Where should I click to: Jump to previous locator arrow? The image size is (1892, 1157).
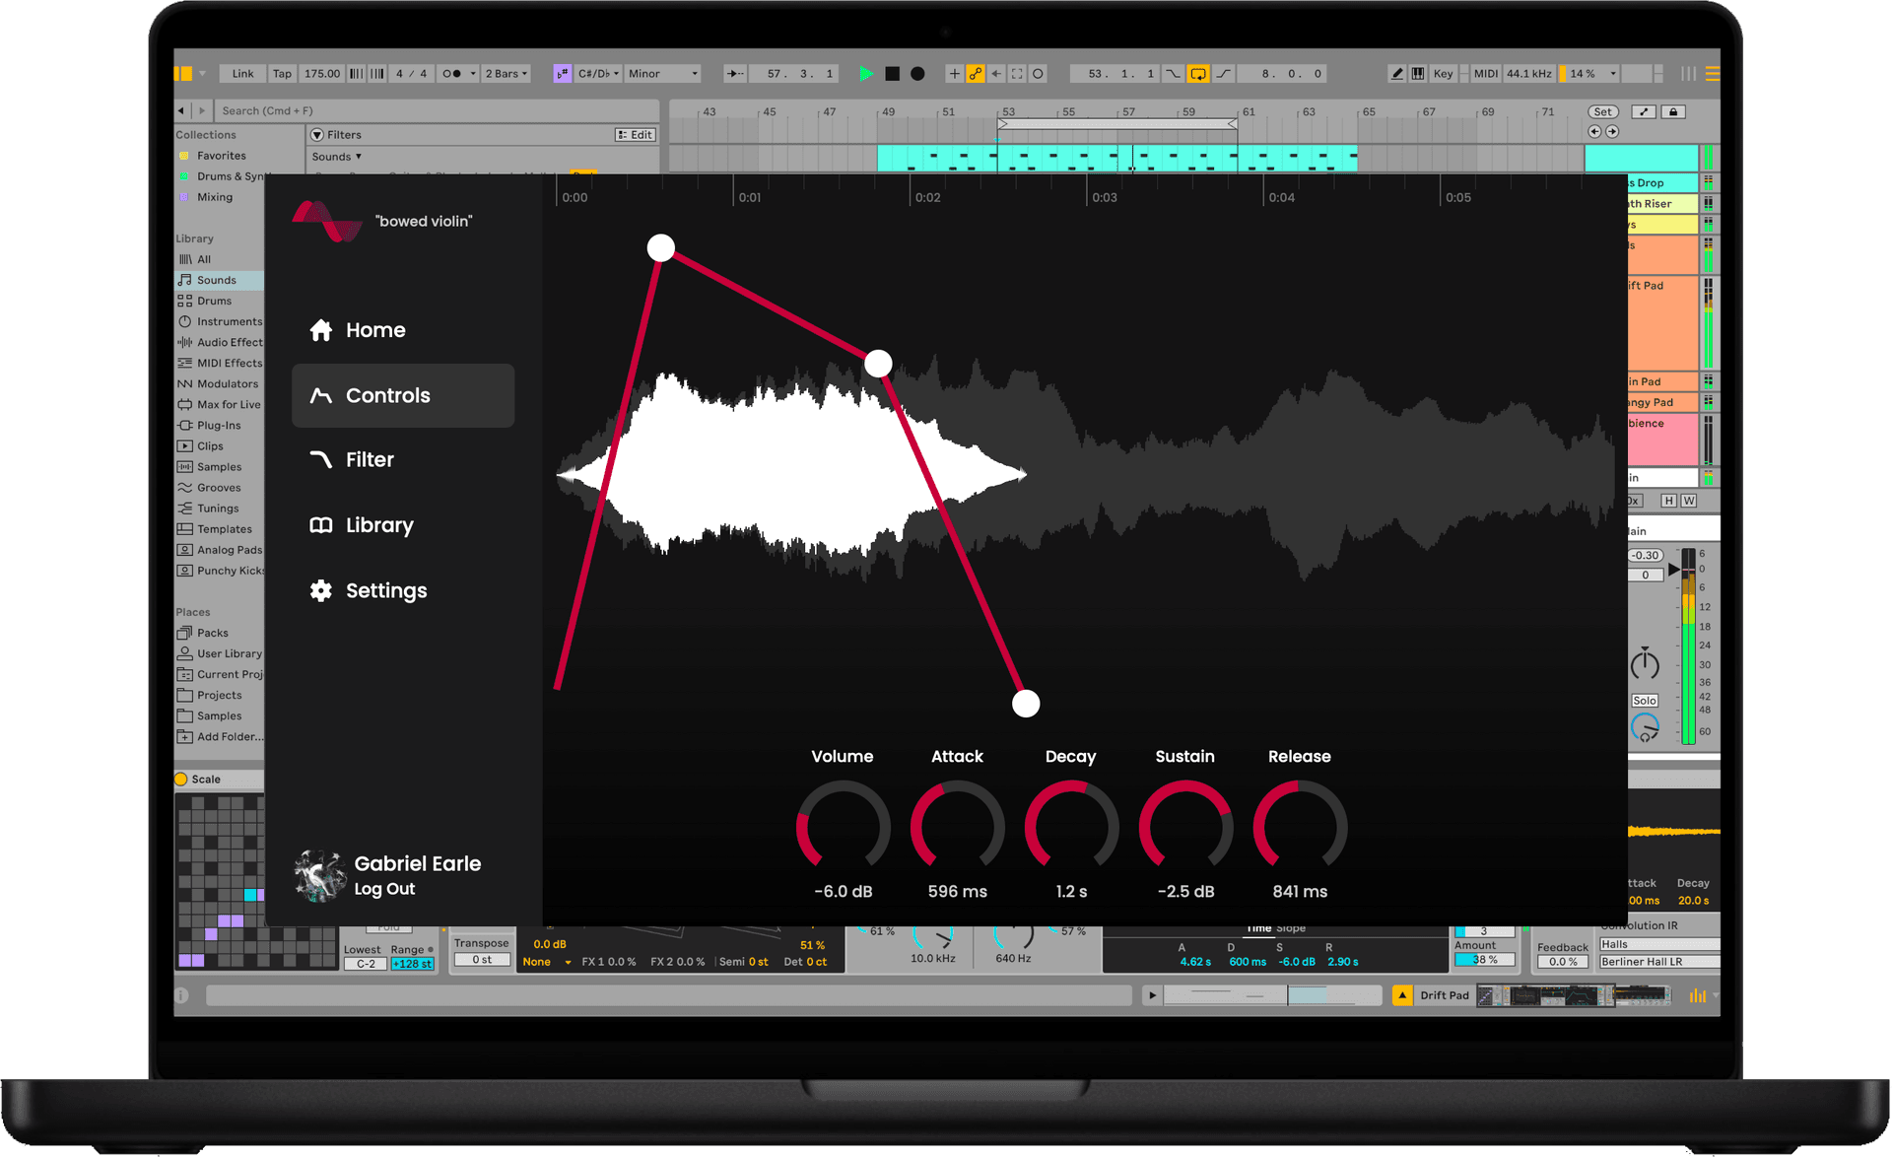pyautogui.click(x=1594, y=131)
